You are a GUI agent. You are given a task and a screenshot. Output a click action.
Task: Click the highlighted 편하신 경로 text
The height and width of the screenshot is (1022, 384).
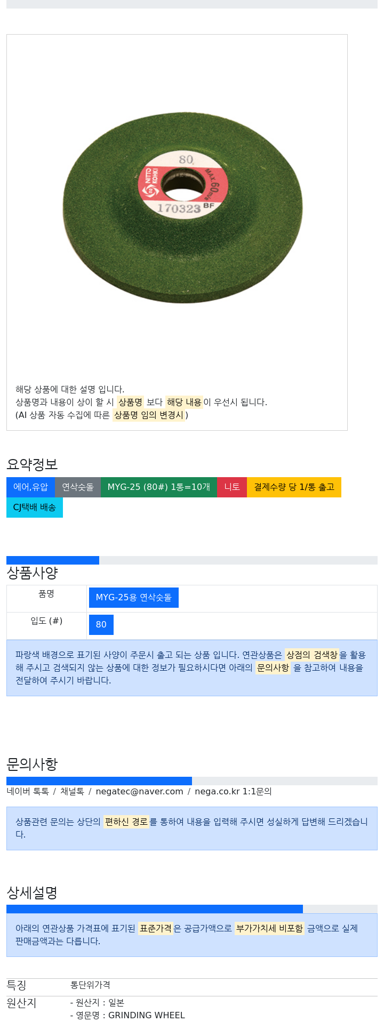(x=126, y=822)
